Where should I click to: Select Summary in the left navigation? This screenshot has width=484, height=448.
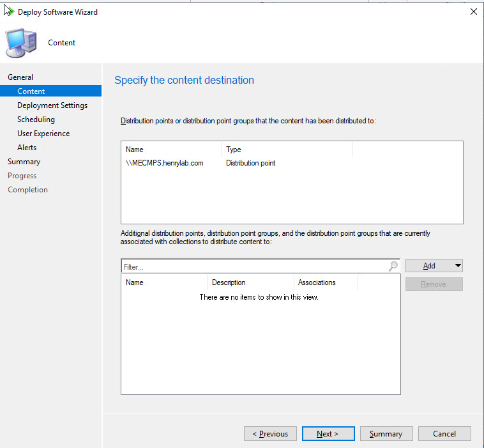(x=24, y=162)
